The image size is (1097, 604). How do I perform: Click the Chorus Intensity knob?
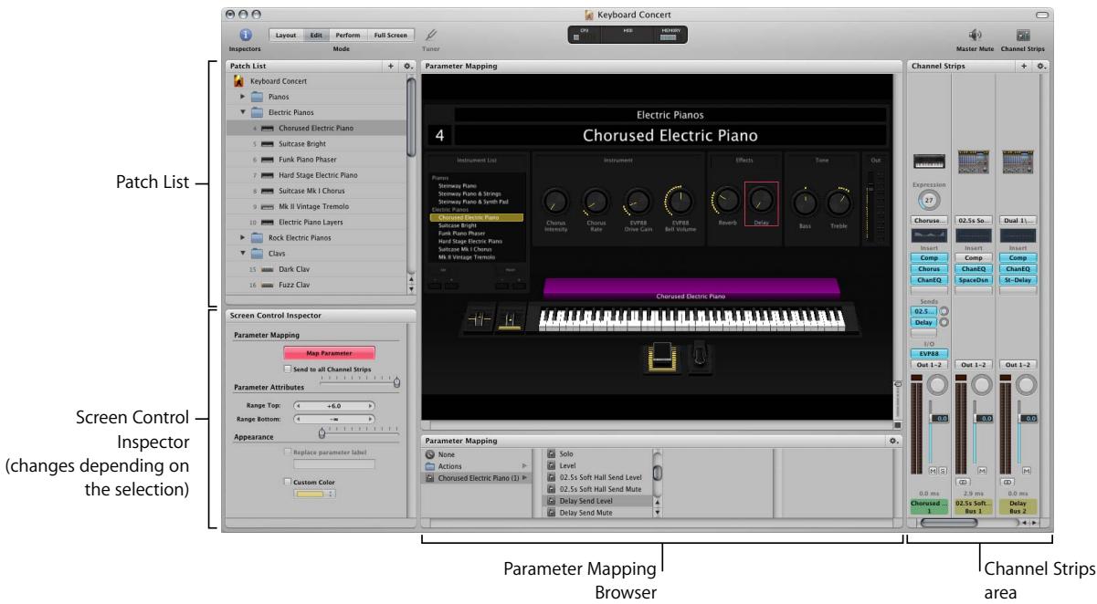[x=556, y=201]
